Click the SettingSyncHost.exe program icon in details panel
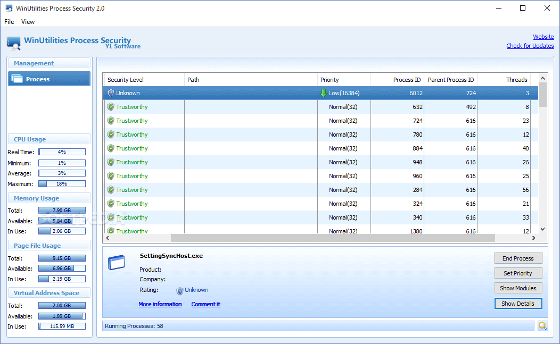This screenshot has width=560, height=344. click(x=117, y=262)
